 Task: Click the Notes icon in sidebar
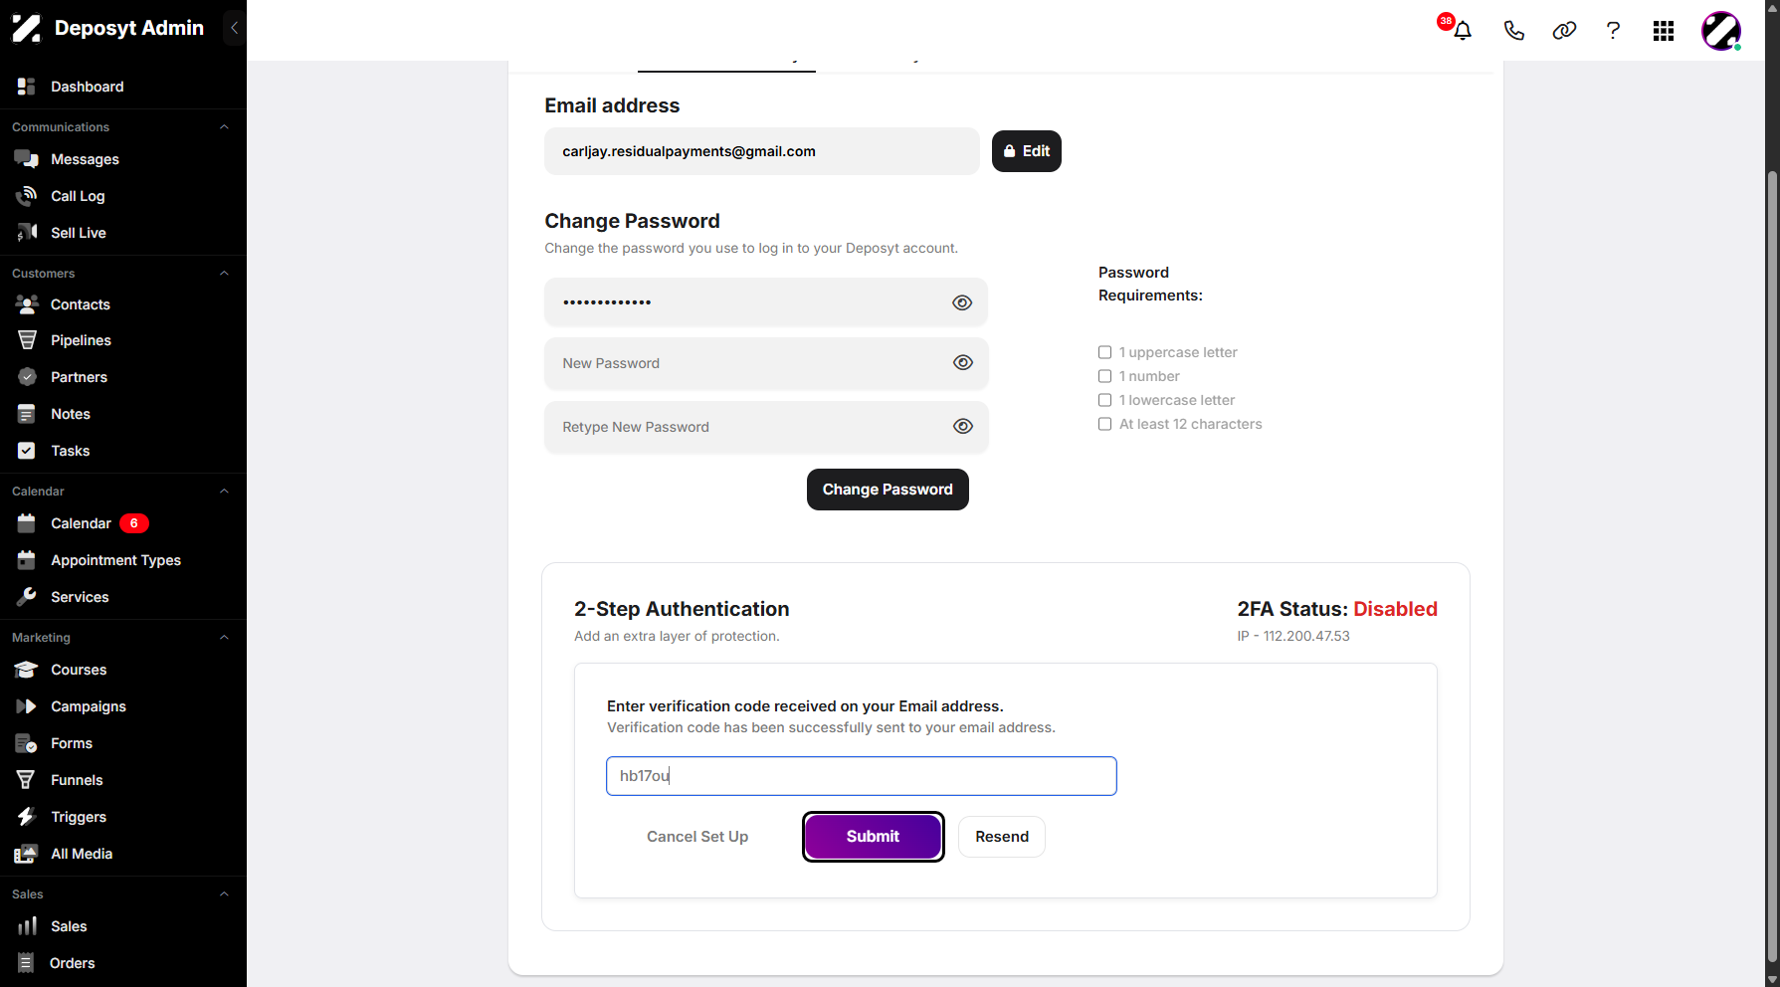pyautogui.click(x=27, y=414)
